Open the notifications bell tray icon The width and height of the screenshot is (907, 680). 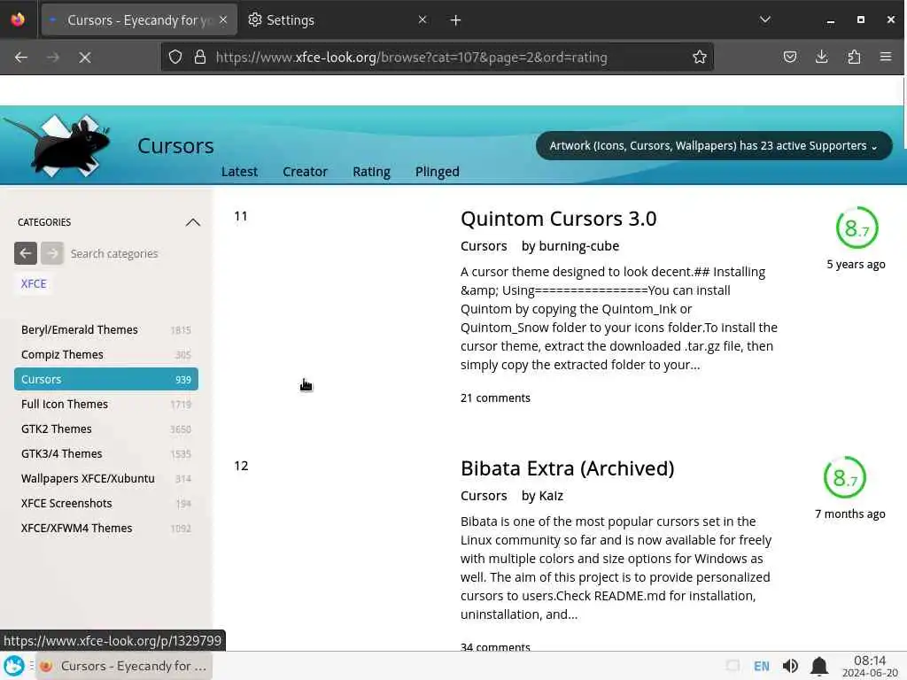(818, 666)
